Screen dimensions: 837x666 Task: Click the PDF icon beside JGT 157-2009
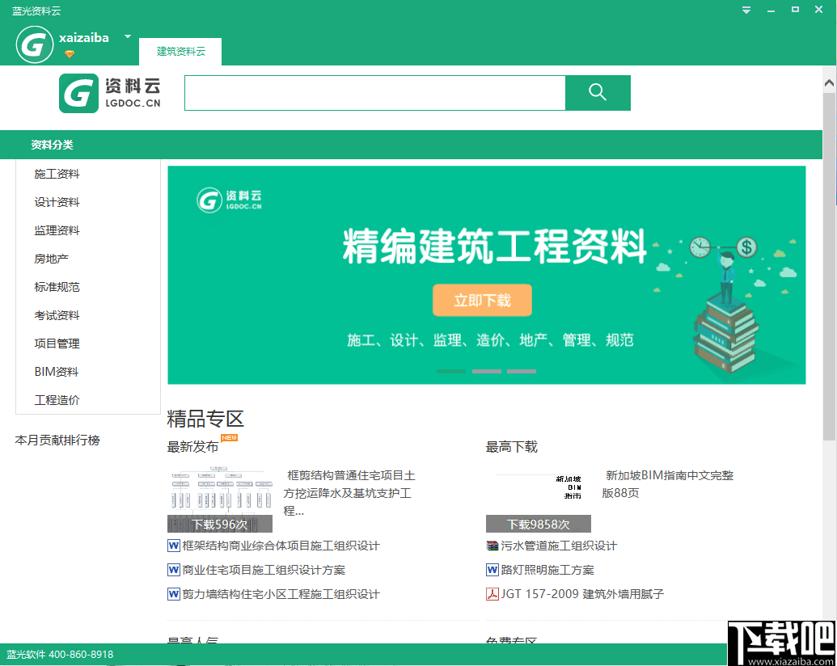pos(492,594)
